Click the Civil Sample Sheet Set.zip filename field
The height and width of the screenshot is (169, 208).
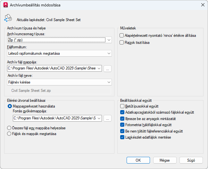(59, 91)
